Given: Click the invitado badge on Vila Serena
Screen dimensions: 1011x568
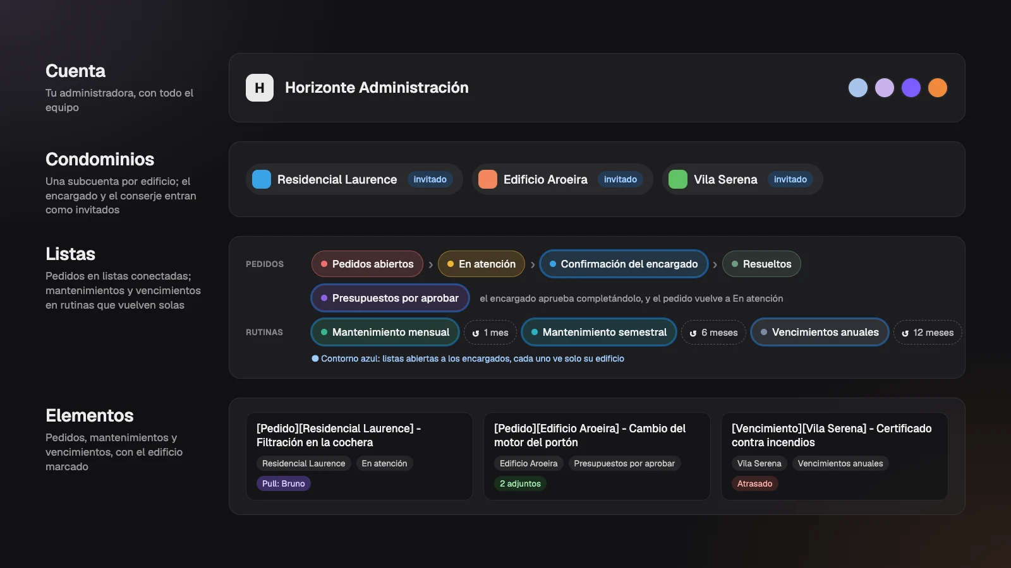Looking at the screenshot, I should (790, 179).
